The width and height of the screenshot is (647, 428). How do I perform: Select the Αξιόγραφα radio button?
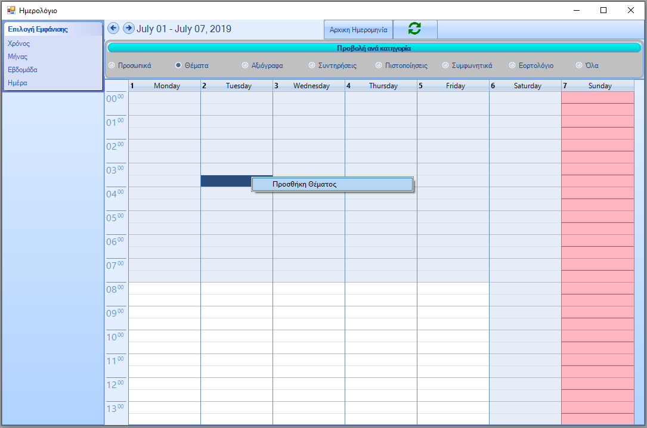245,66
